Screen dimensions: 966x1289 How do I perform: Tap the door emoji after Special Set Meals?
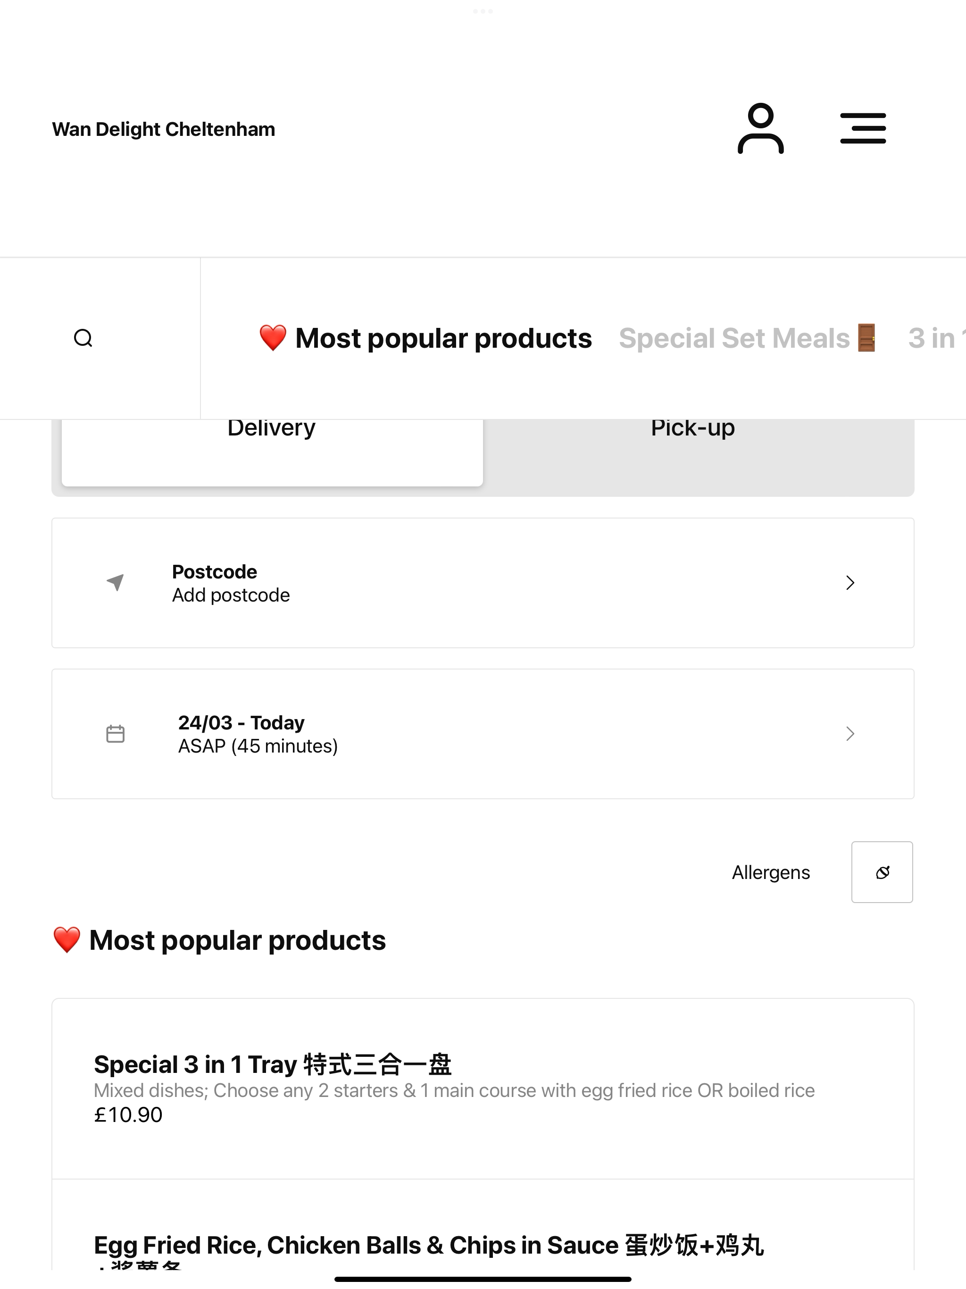click(866, 338)
